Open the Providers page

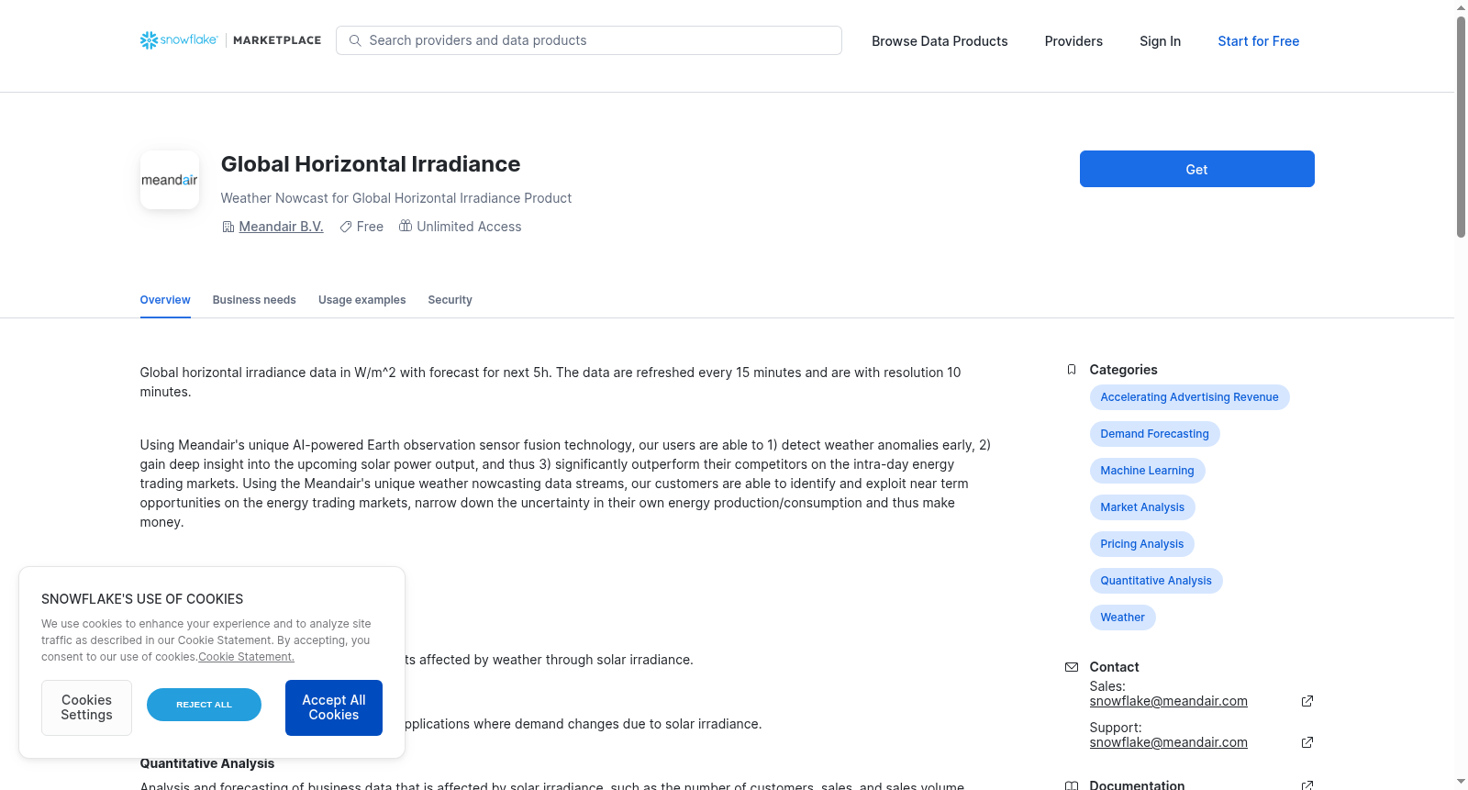(1073, 41)
